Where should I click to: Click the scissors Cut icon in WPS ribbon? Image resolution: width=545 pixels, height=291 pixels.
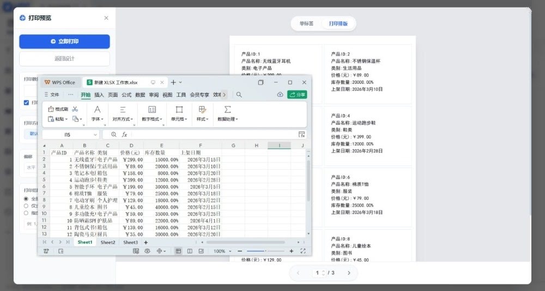(75, 109)
